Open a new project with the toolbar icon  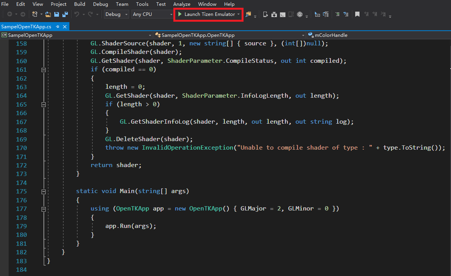point(35,14)
